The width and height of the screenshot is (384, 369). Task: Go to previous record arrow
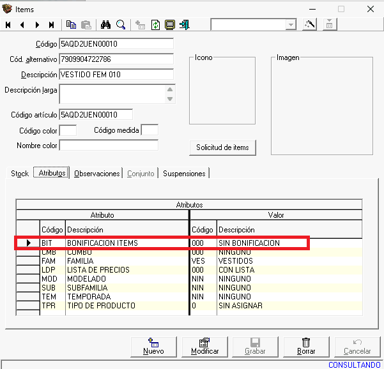coord(22,25)
